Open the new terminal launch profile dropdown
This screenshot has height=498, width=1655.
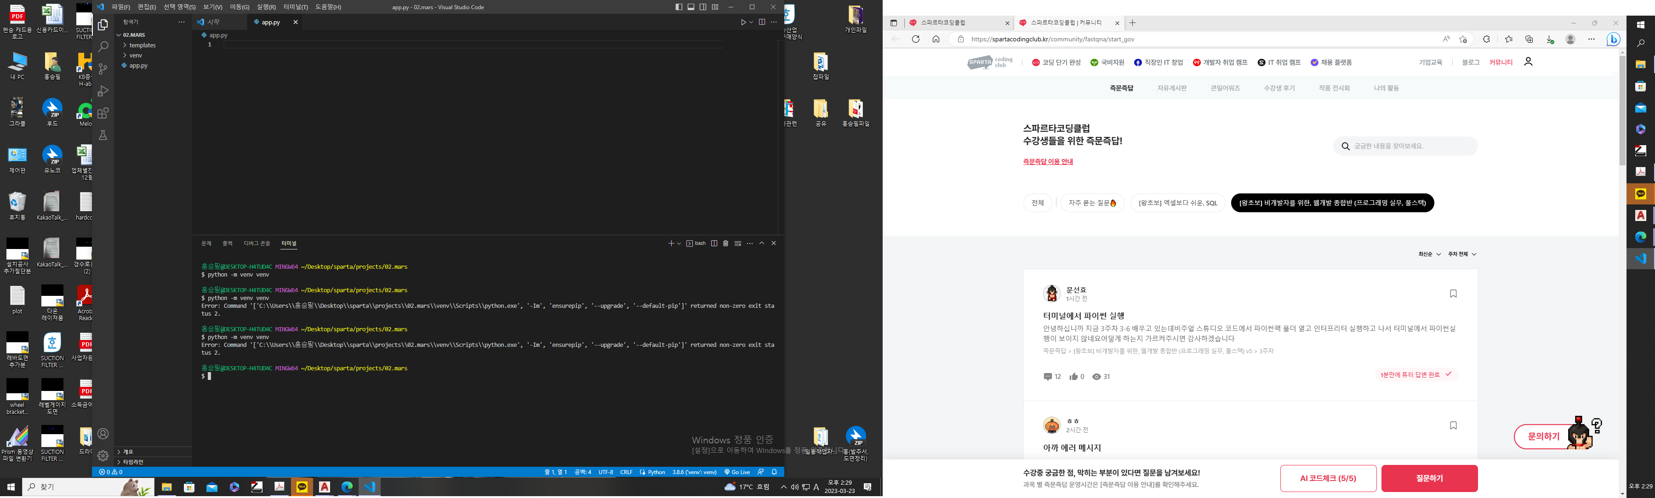tap(679, 244)
